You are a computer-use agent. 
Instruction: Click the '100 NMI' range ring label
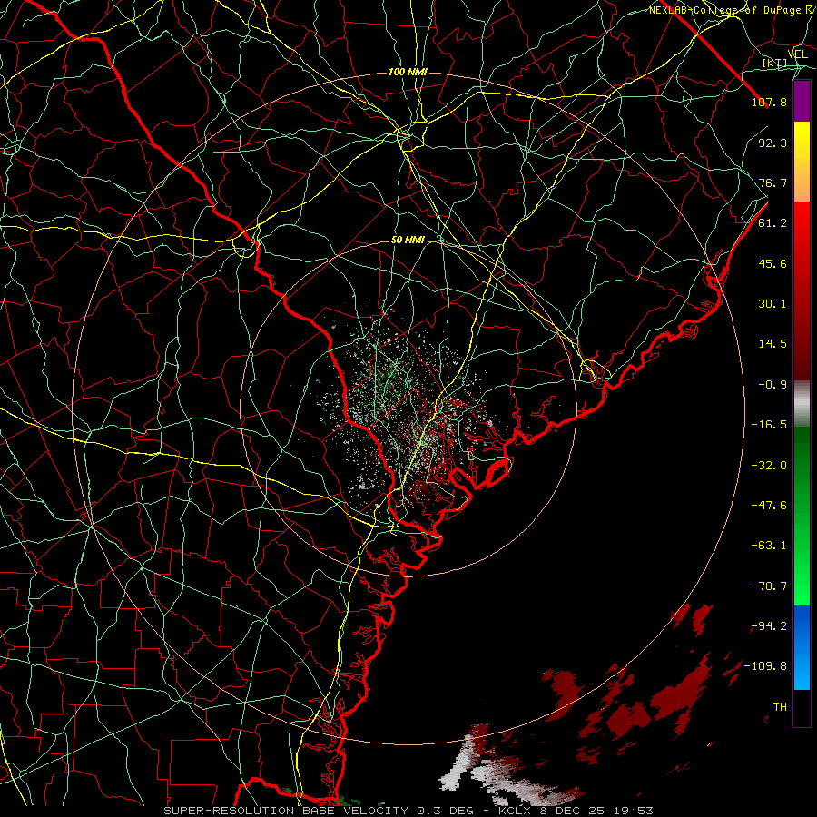click(x=408, y=72)
